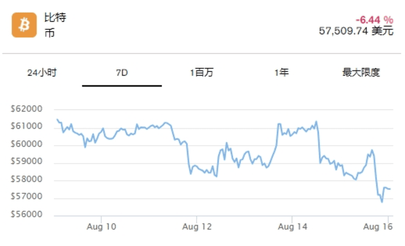This screenshot has height=246, width=405.
Task: Click the $60000 y-axis label
Action: 27,144
